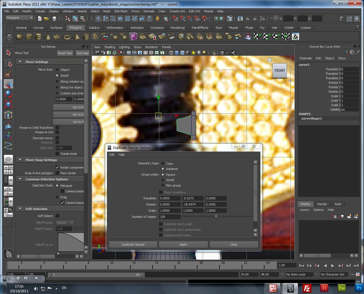
Task: Collapse the Soft Selection section
Action: click(x=20, y=209)
